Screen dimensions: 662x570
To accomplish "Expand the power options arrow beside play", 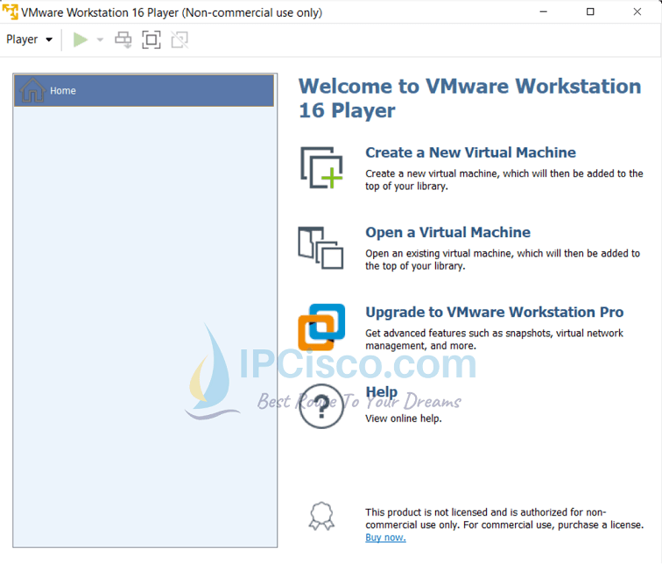I will click(100, 39).
